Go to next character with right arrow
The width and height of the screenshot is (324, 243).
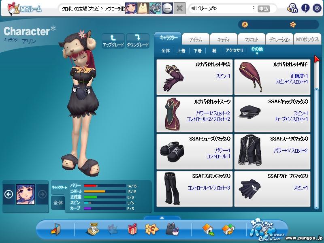point(42,194)
